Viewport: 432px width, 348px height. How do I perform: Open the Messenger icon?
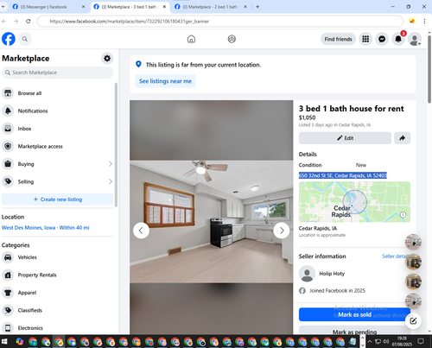[x=382, y=39]
